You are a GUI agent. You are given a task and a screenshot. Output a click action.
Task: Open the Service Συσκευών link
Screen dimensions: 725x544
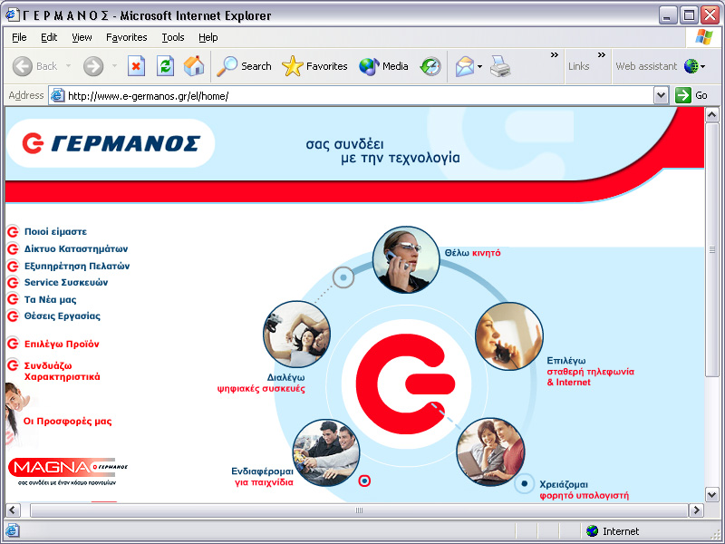point(65,282)
